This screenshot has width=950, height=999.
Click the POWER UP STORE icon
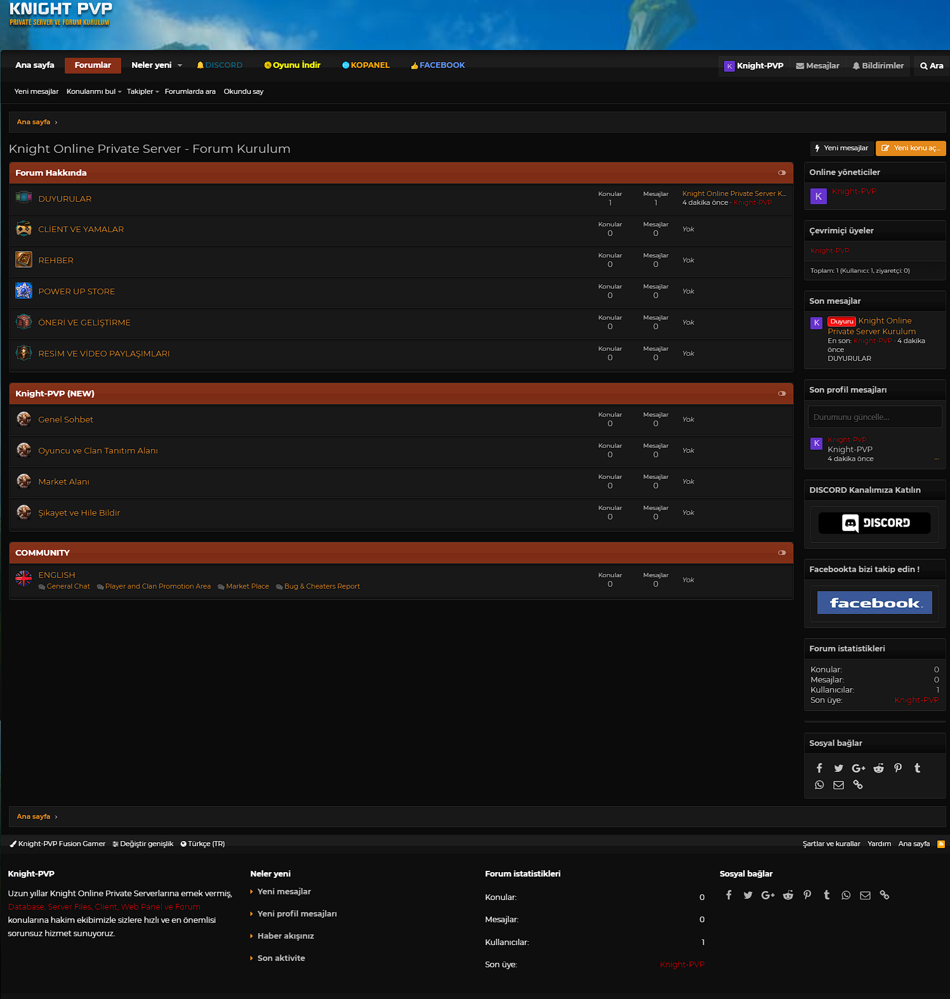(23, 291)
